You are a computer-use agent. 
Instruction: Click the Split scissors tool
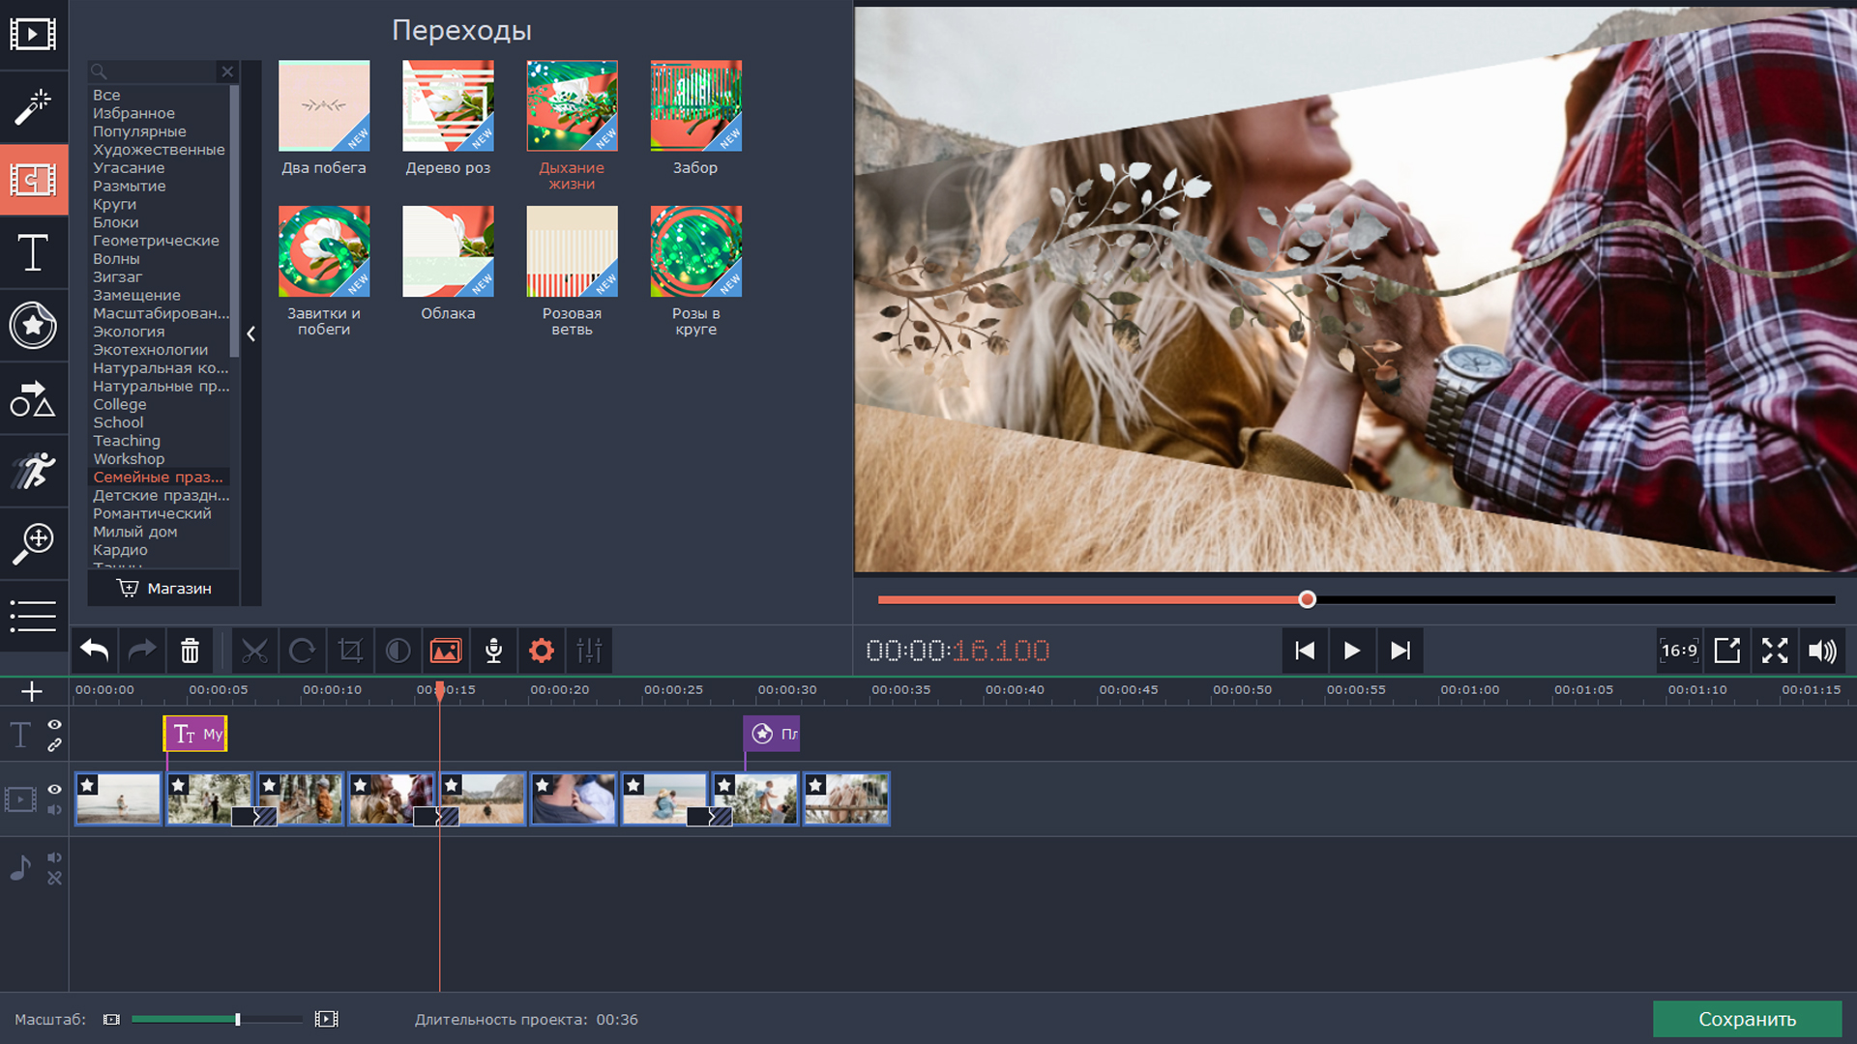(x=254, y=651)
